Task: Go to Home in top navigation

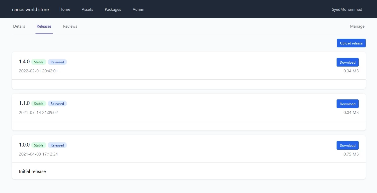Action: tap(65, 9)
